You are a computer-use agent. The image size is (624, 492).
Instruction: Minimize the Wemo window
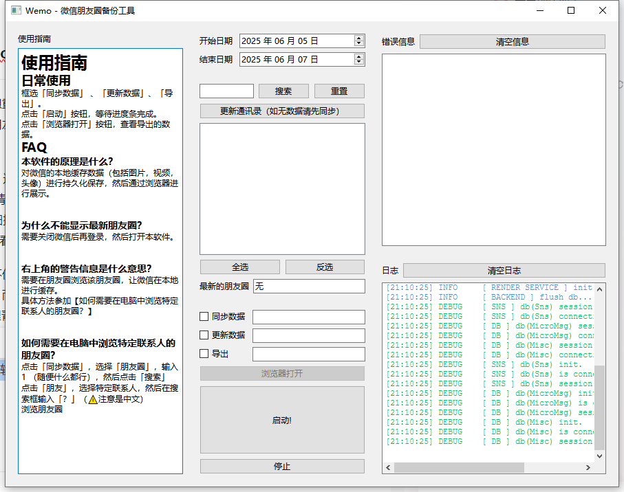tap(540, 10)
